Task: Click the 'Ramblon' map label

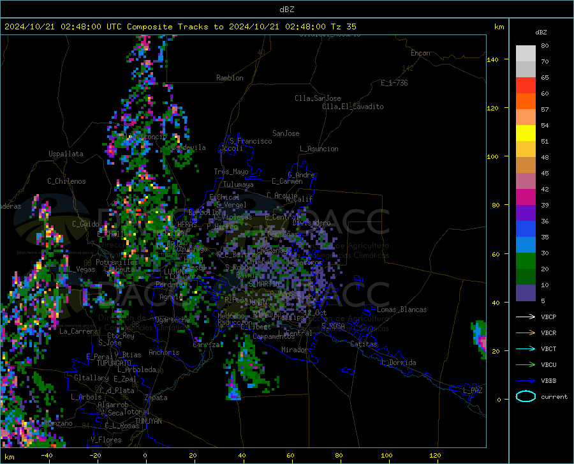Action: coord(230,78)
